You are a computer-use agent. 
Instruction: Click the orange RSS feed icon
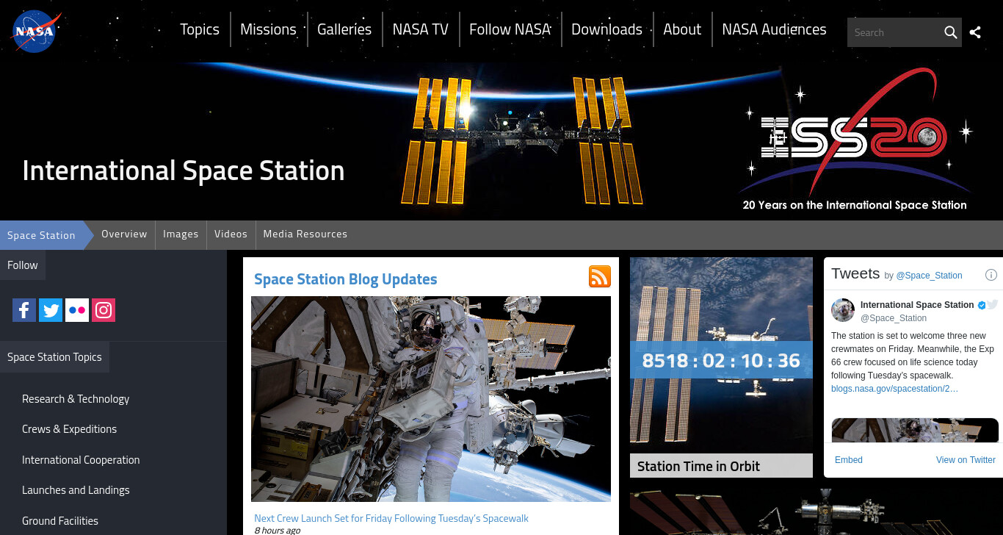pos(600,276)
